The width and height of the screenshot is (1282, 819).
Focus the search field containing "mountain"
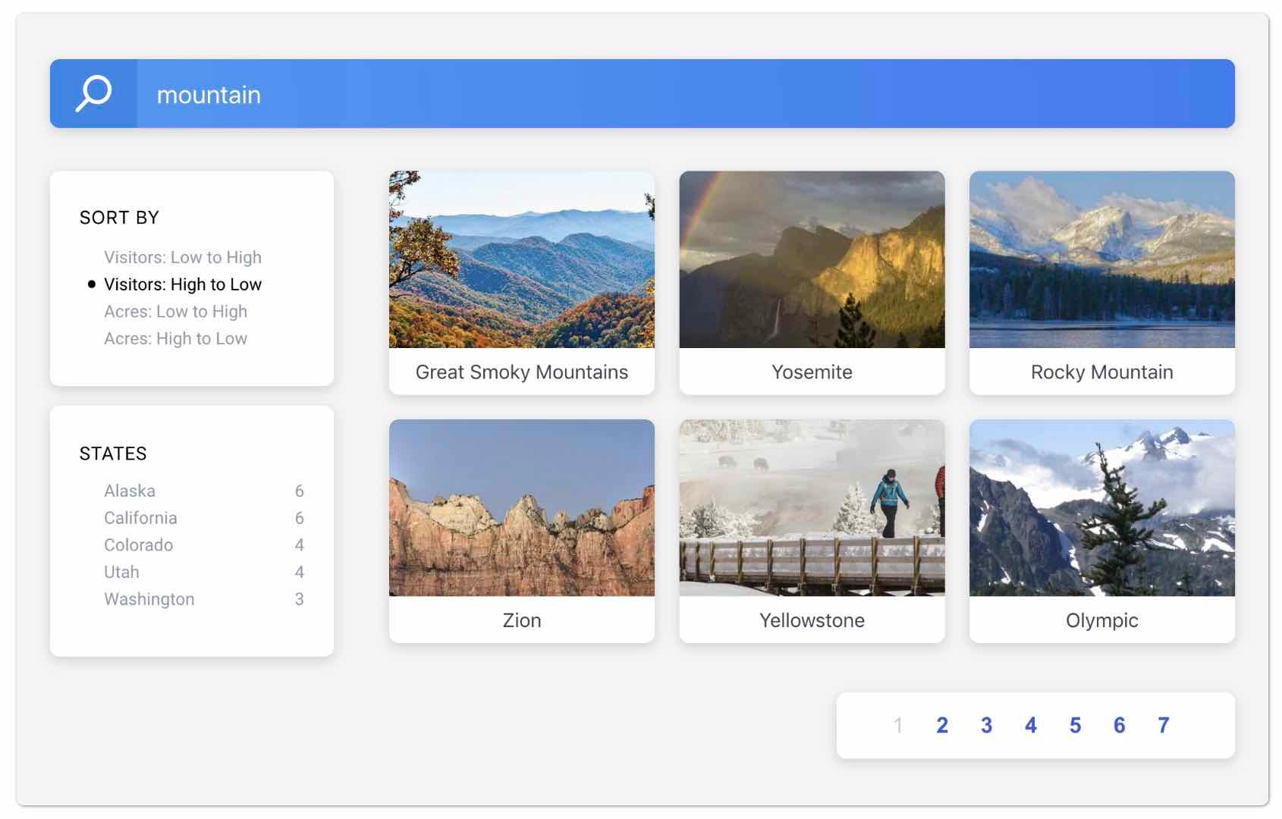coord(685,94)
